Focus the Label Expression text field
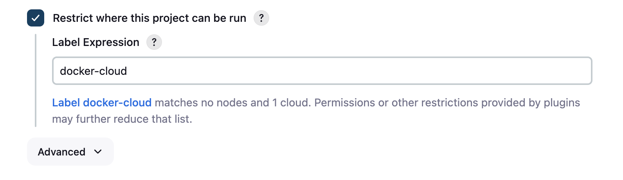The width and height of the screenshot is (623, 180). pyautogui.click(x=322, y=71)
